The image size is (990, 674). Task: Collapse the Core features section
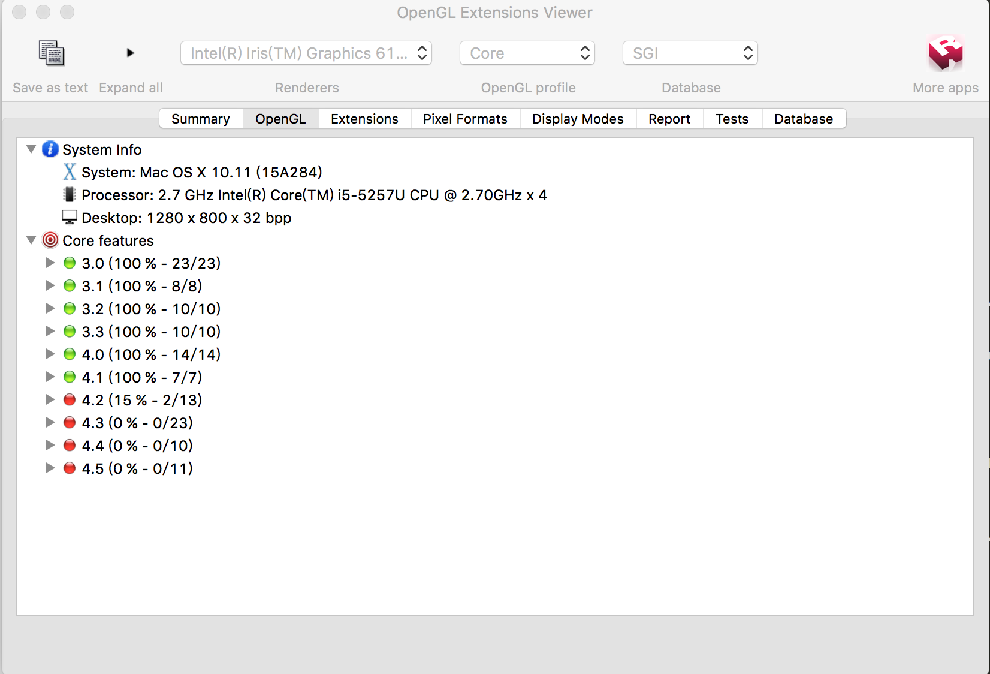[x=31, y=240]
